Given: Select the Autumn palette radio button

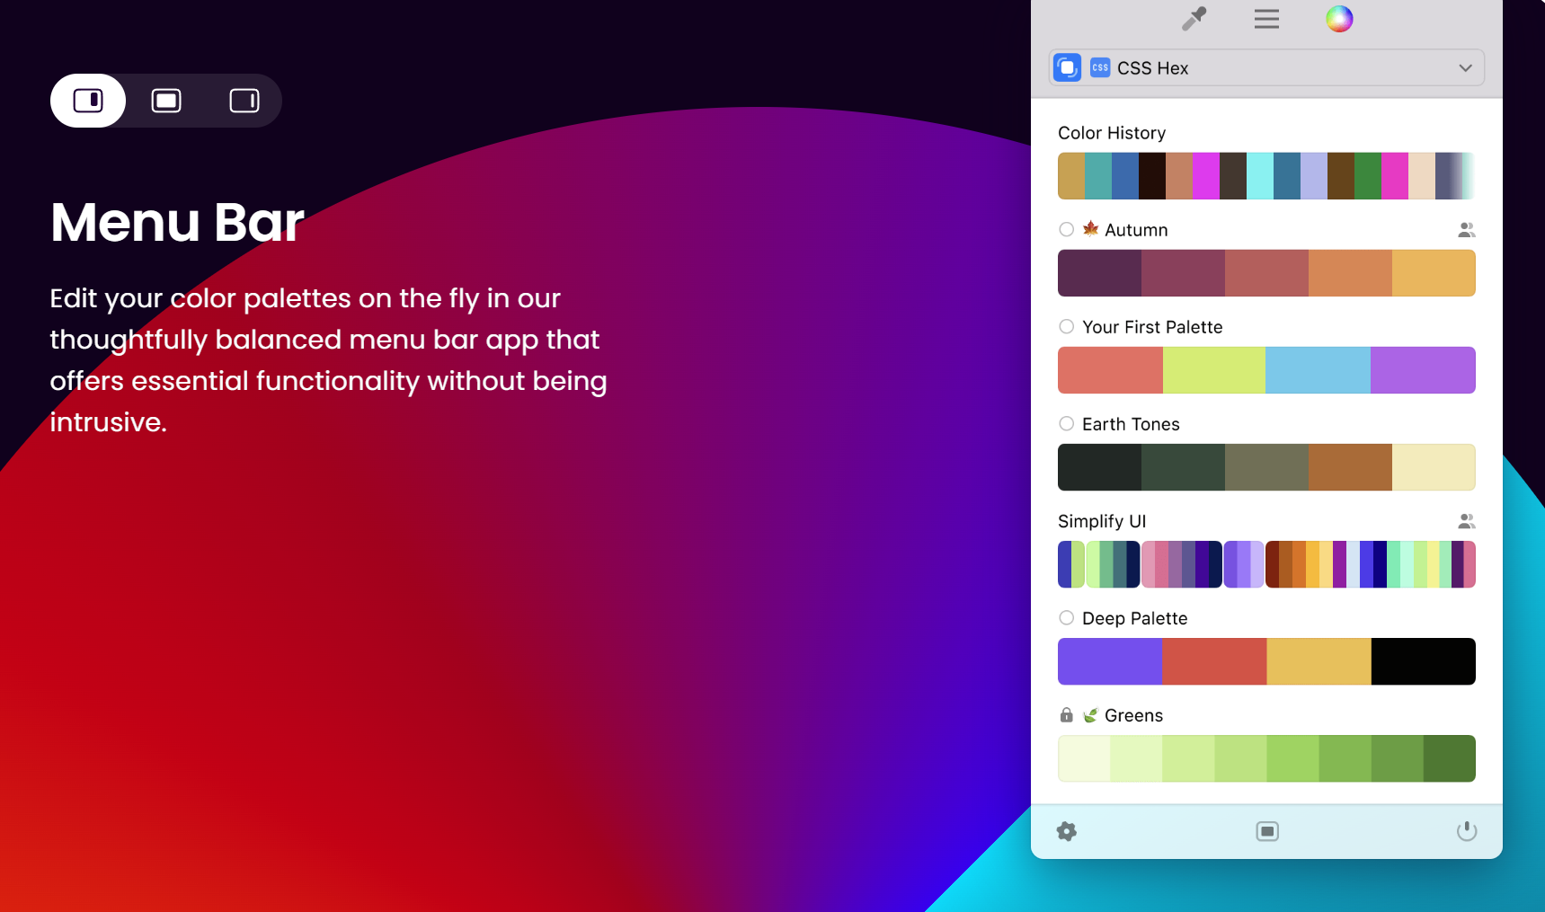Looking at the screenshot, I should pos(1066,229).
